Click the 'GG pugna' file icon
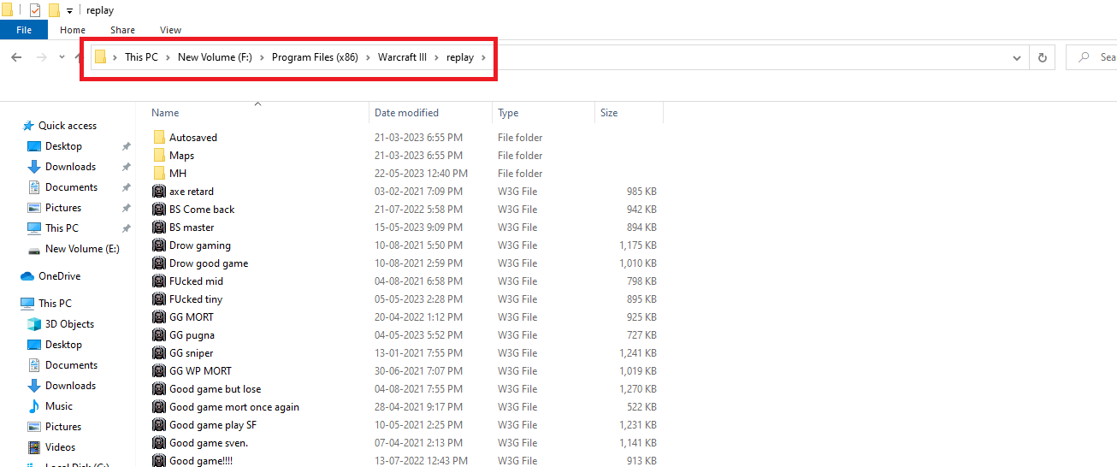Image resolution: width=1117 pixels, height=467 pixels. pos(159,335)
